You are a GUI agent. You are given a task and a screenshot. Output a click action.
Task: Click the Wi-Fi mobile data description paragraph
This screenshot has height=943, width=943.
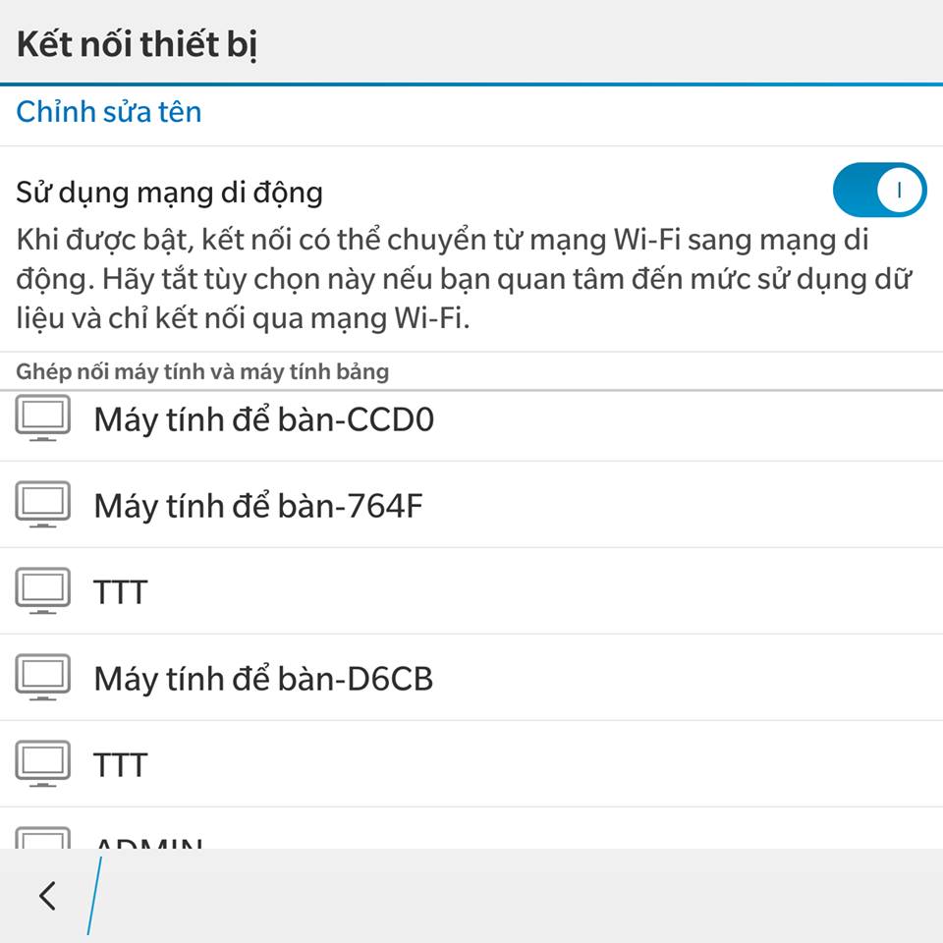463,279
